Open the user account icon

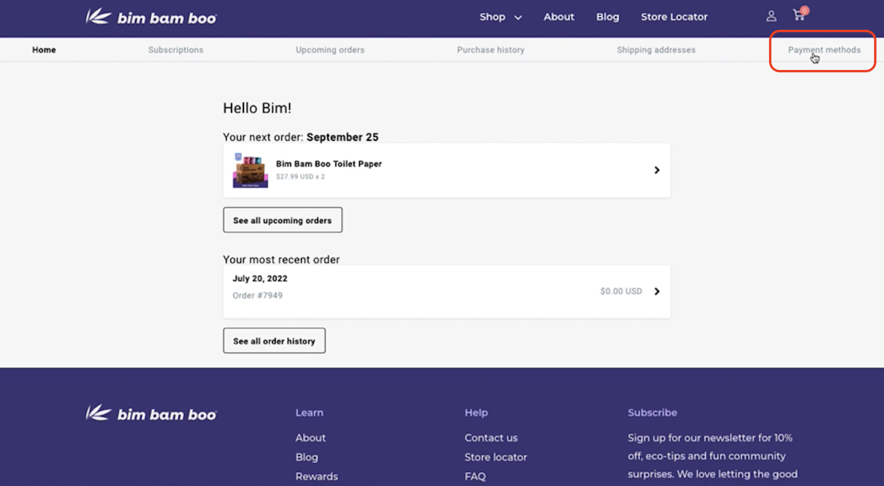coord(771,17)
